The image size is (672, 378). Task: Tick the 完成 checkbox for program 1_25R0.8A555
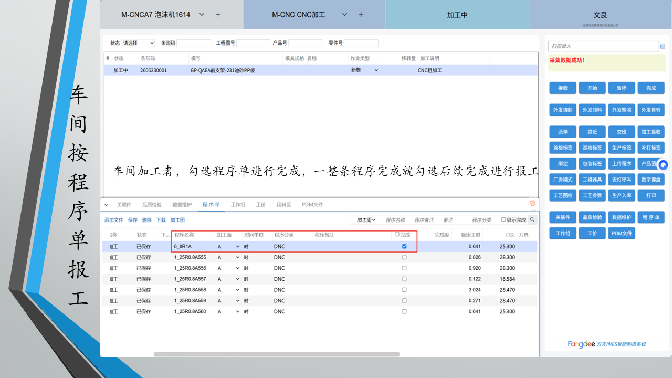point(404,257)
